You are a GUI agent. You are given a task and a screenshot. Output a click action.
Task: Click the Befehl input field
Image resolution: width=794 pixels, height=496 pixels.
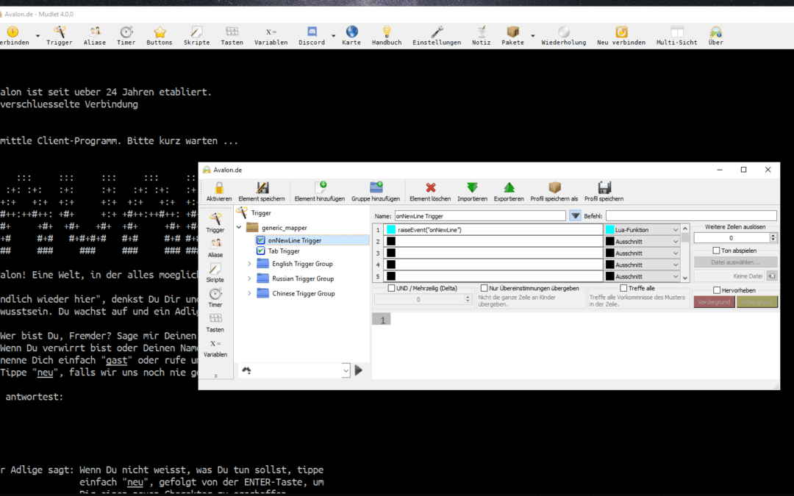pyautogui.click(x=691, y=215)
